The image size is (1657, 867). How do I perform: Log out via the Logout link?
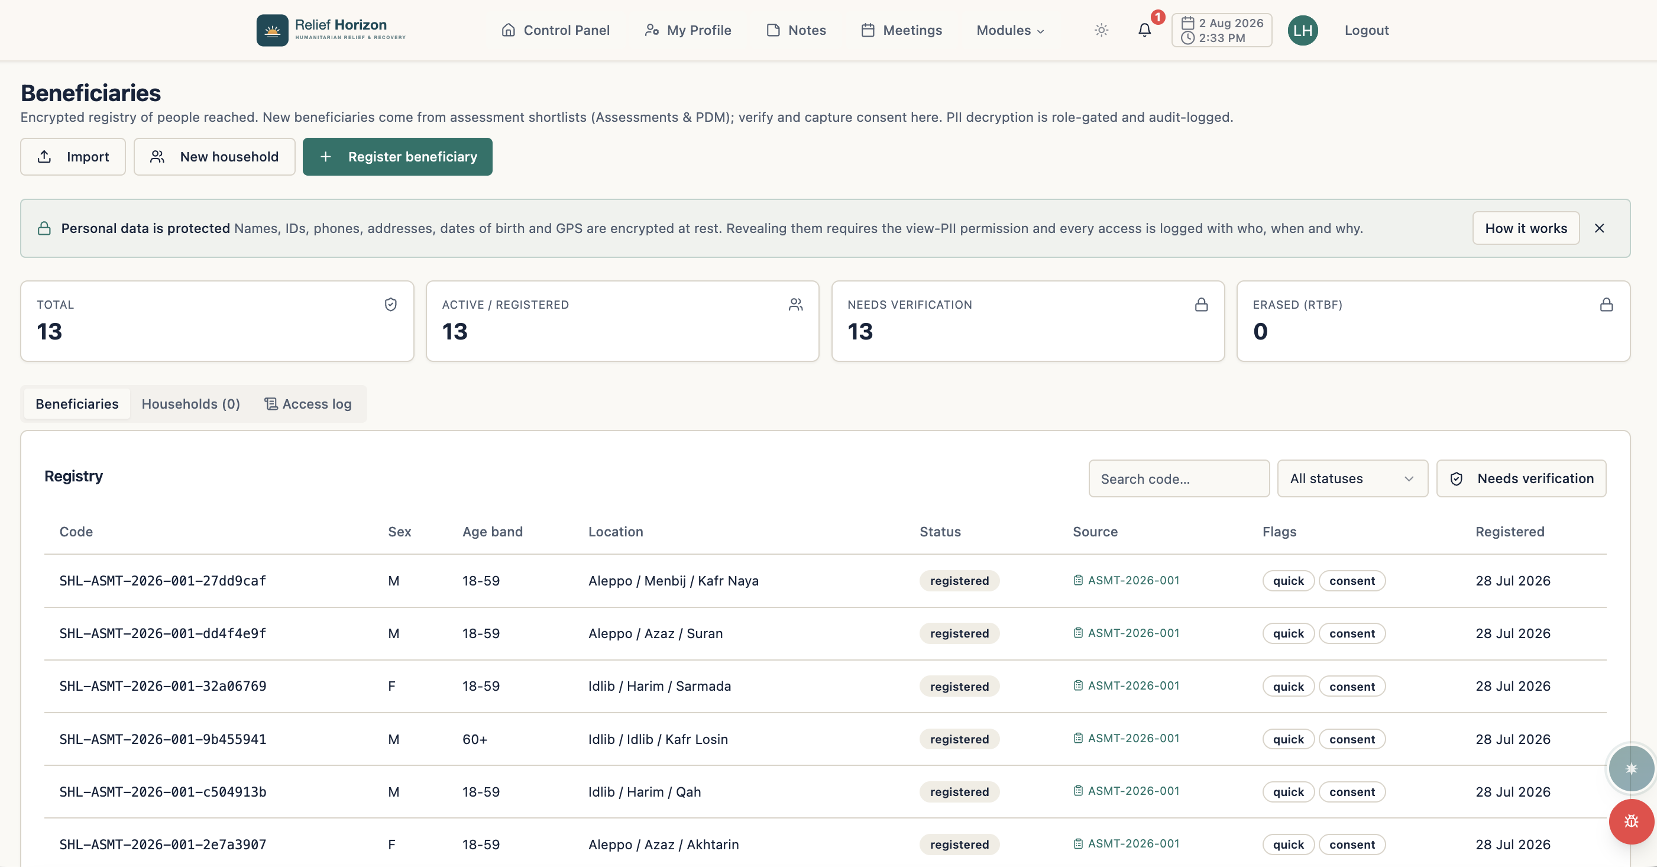(x=1366, y=30)
